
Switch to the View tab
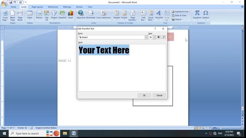pyautogui.click(x=90, y=7)
